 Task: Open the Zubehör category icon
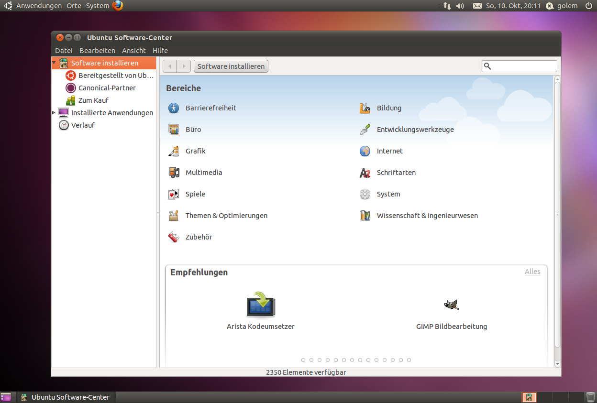(x=174, y=237)
